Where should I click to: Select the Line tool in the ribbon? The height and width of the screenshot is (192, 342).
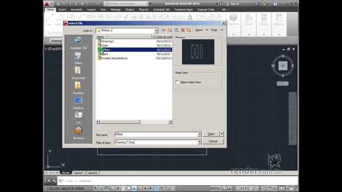49,20
